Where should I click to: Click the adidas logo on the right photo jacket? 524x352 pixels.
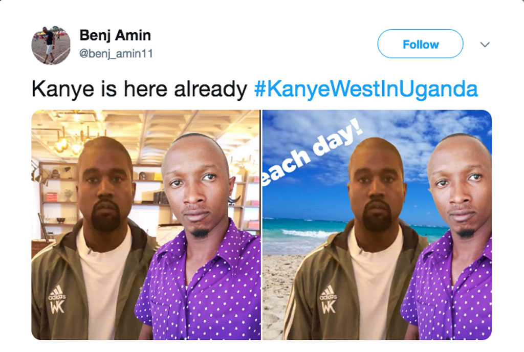pos(328,299)
